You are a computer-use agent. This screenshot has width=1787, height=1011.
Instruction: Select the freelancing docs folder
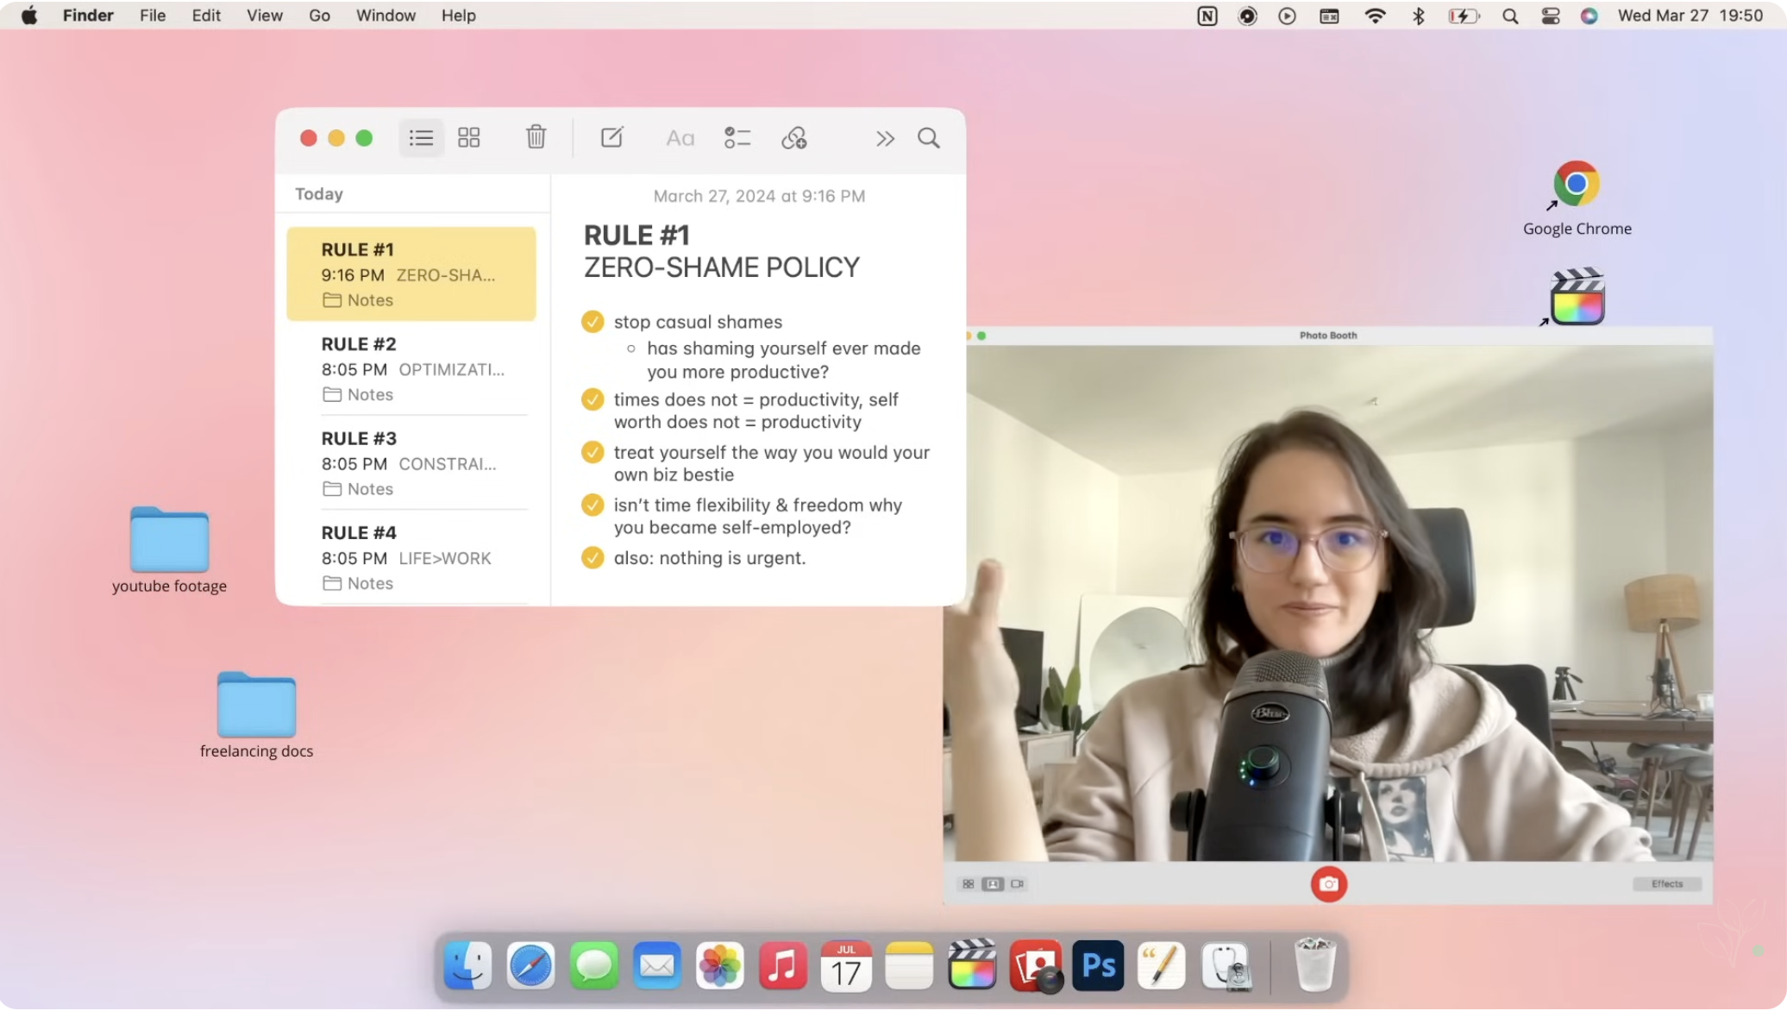(x=256, y=715)
